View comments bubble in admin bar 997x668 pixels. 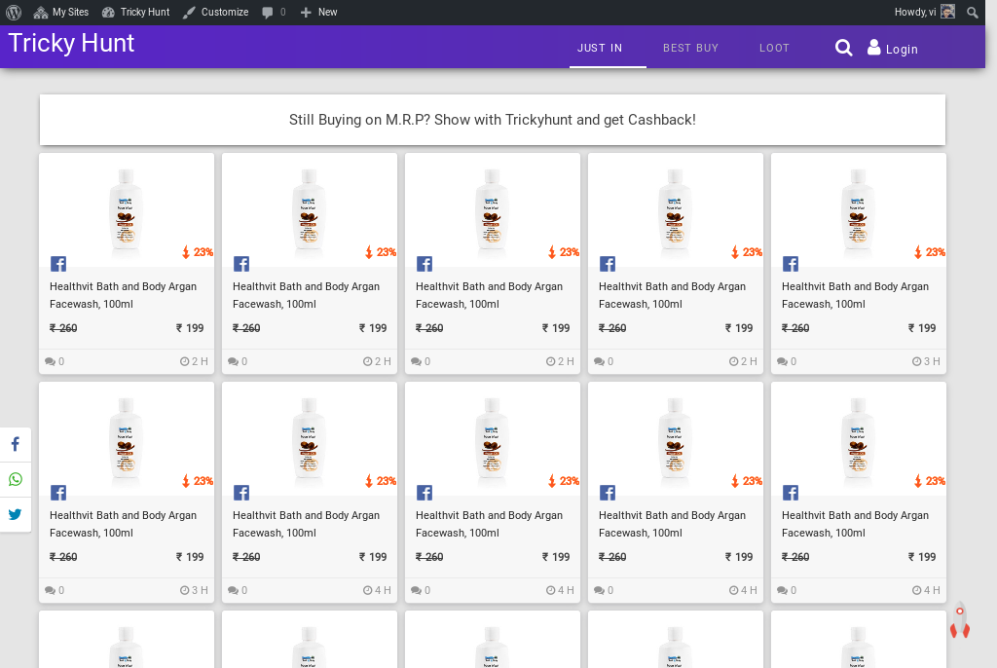pos(274,12)
